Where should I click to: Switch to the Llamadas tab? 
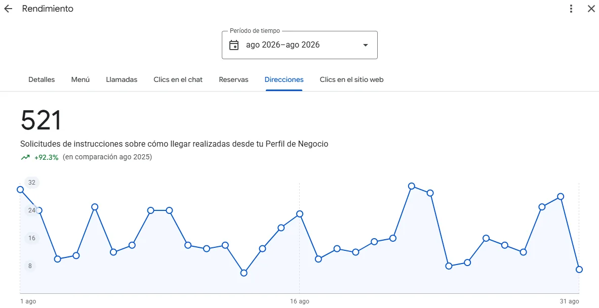(x=122, y=80)
